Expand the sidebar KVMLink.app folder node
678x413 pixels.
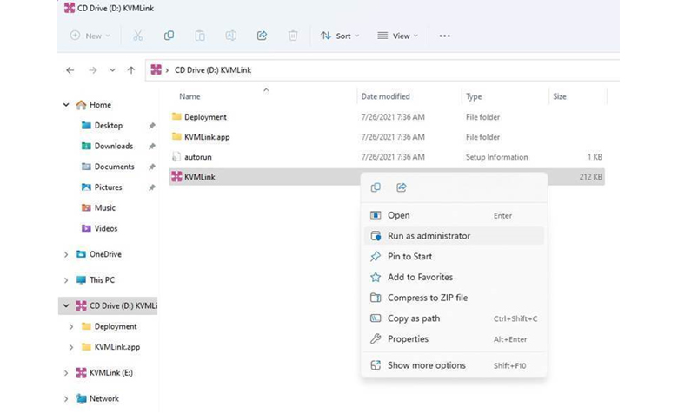71,347
